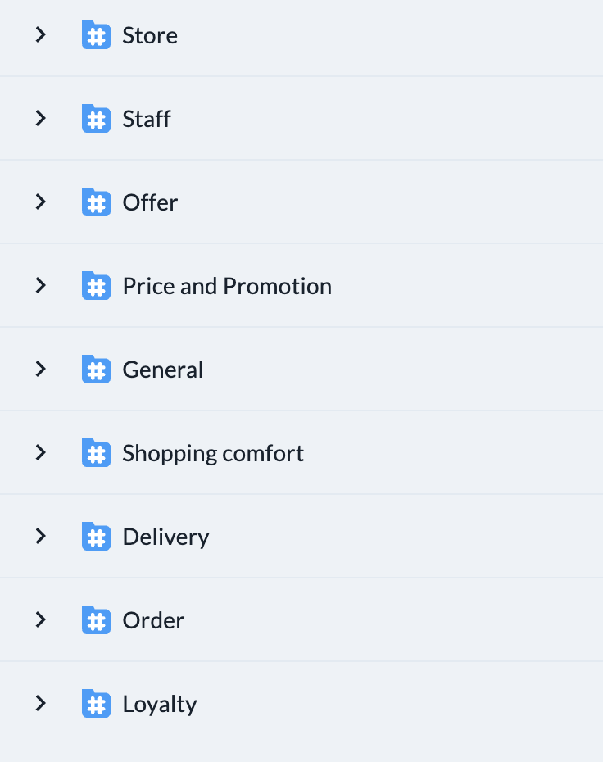
Task: Click the Staff hashtag folder icon
Action: click(96, 119)
